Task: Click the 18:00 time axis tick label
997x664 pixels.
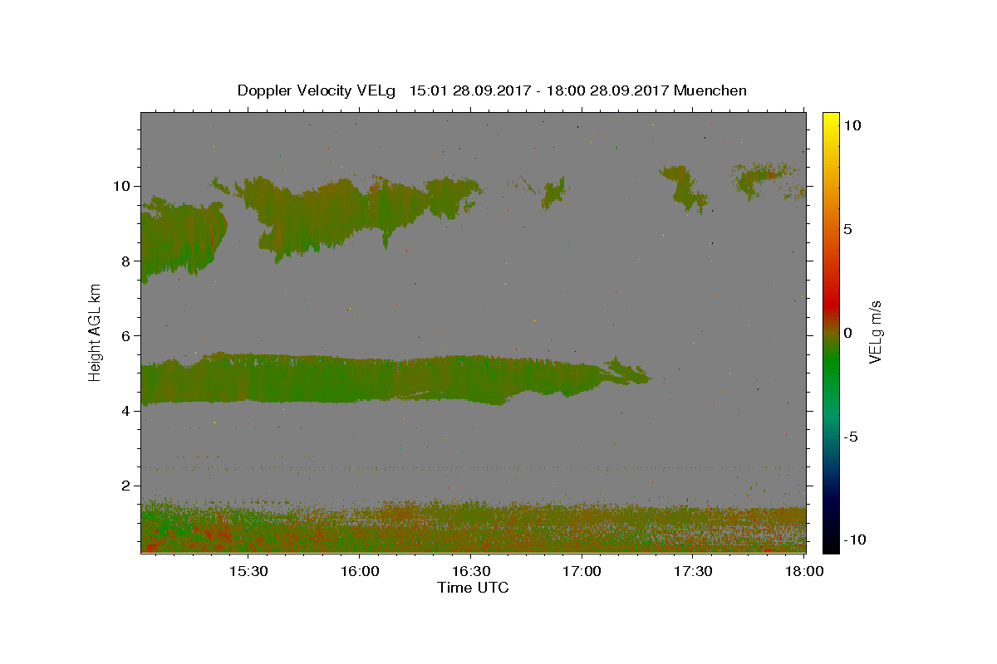Action: point(803,571)
